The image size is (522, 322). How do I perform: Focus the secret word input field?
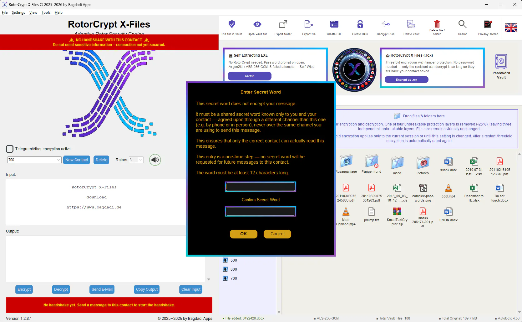[x=261, y=187]
